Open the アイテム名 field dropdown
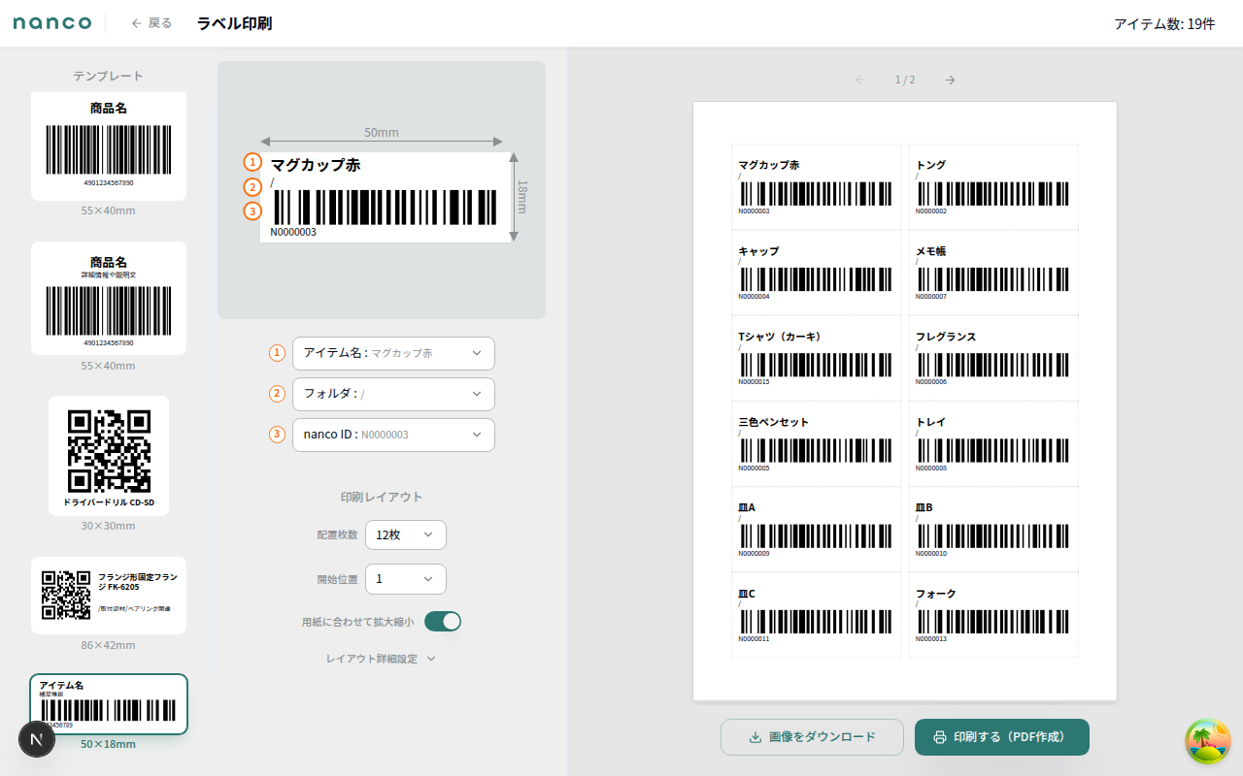Screen dimensions: 1243x776 click(x=393, y=353)
